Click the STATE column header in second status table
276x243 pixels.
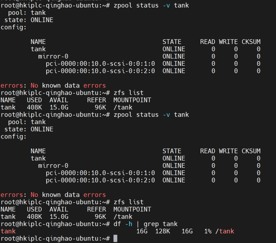point(172,151)
